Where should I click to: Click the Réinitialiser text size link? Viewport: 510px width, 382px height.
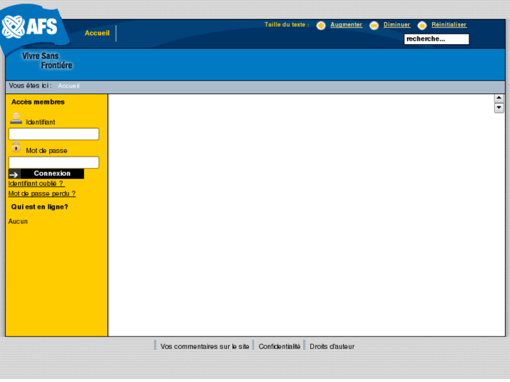tap(449, 25)
